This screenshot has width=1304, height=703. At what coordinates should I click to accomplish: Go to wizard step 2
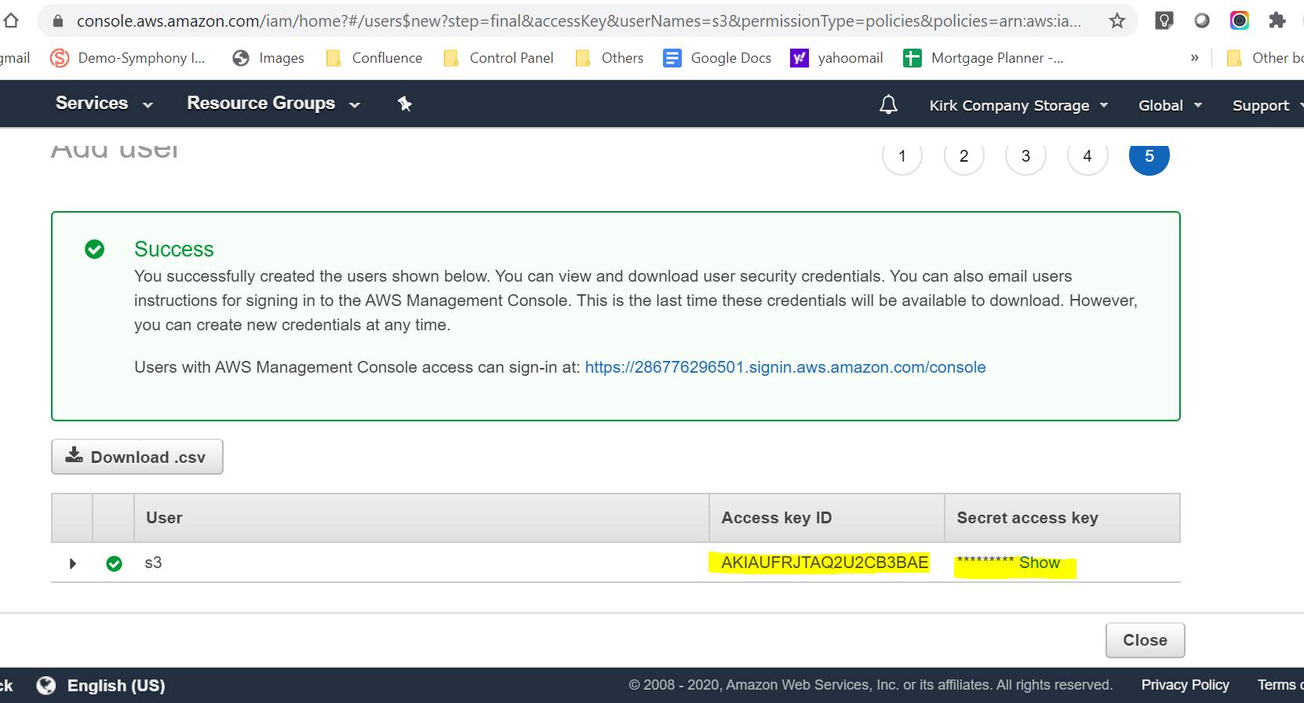964,156
